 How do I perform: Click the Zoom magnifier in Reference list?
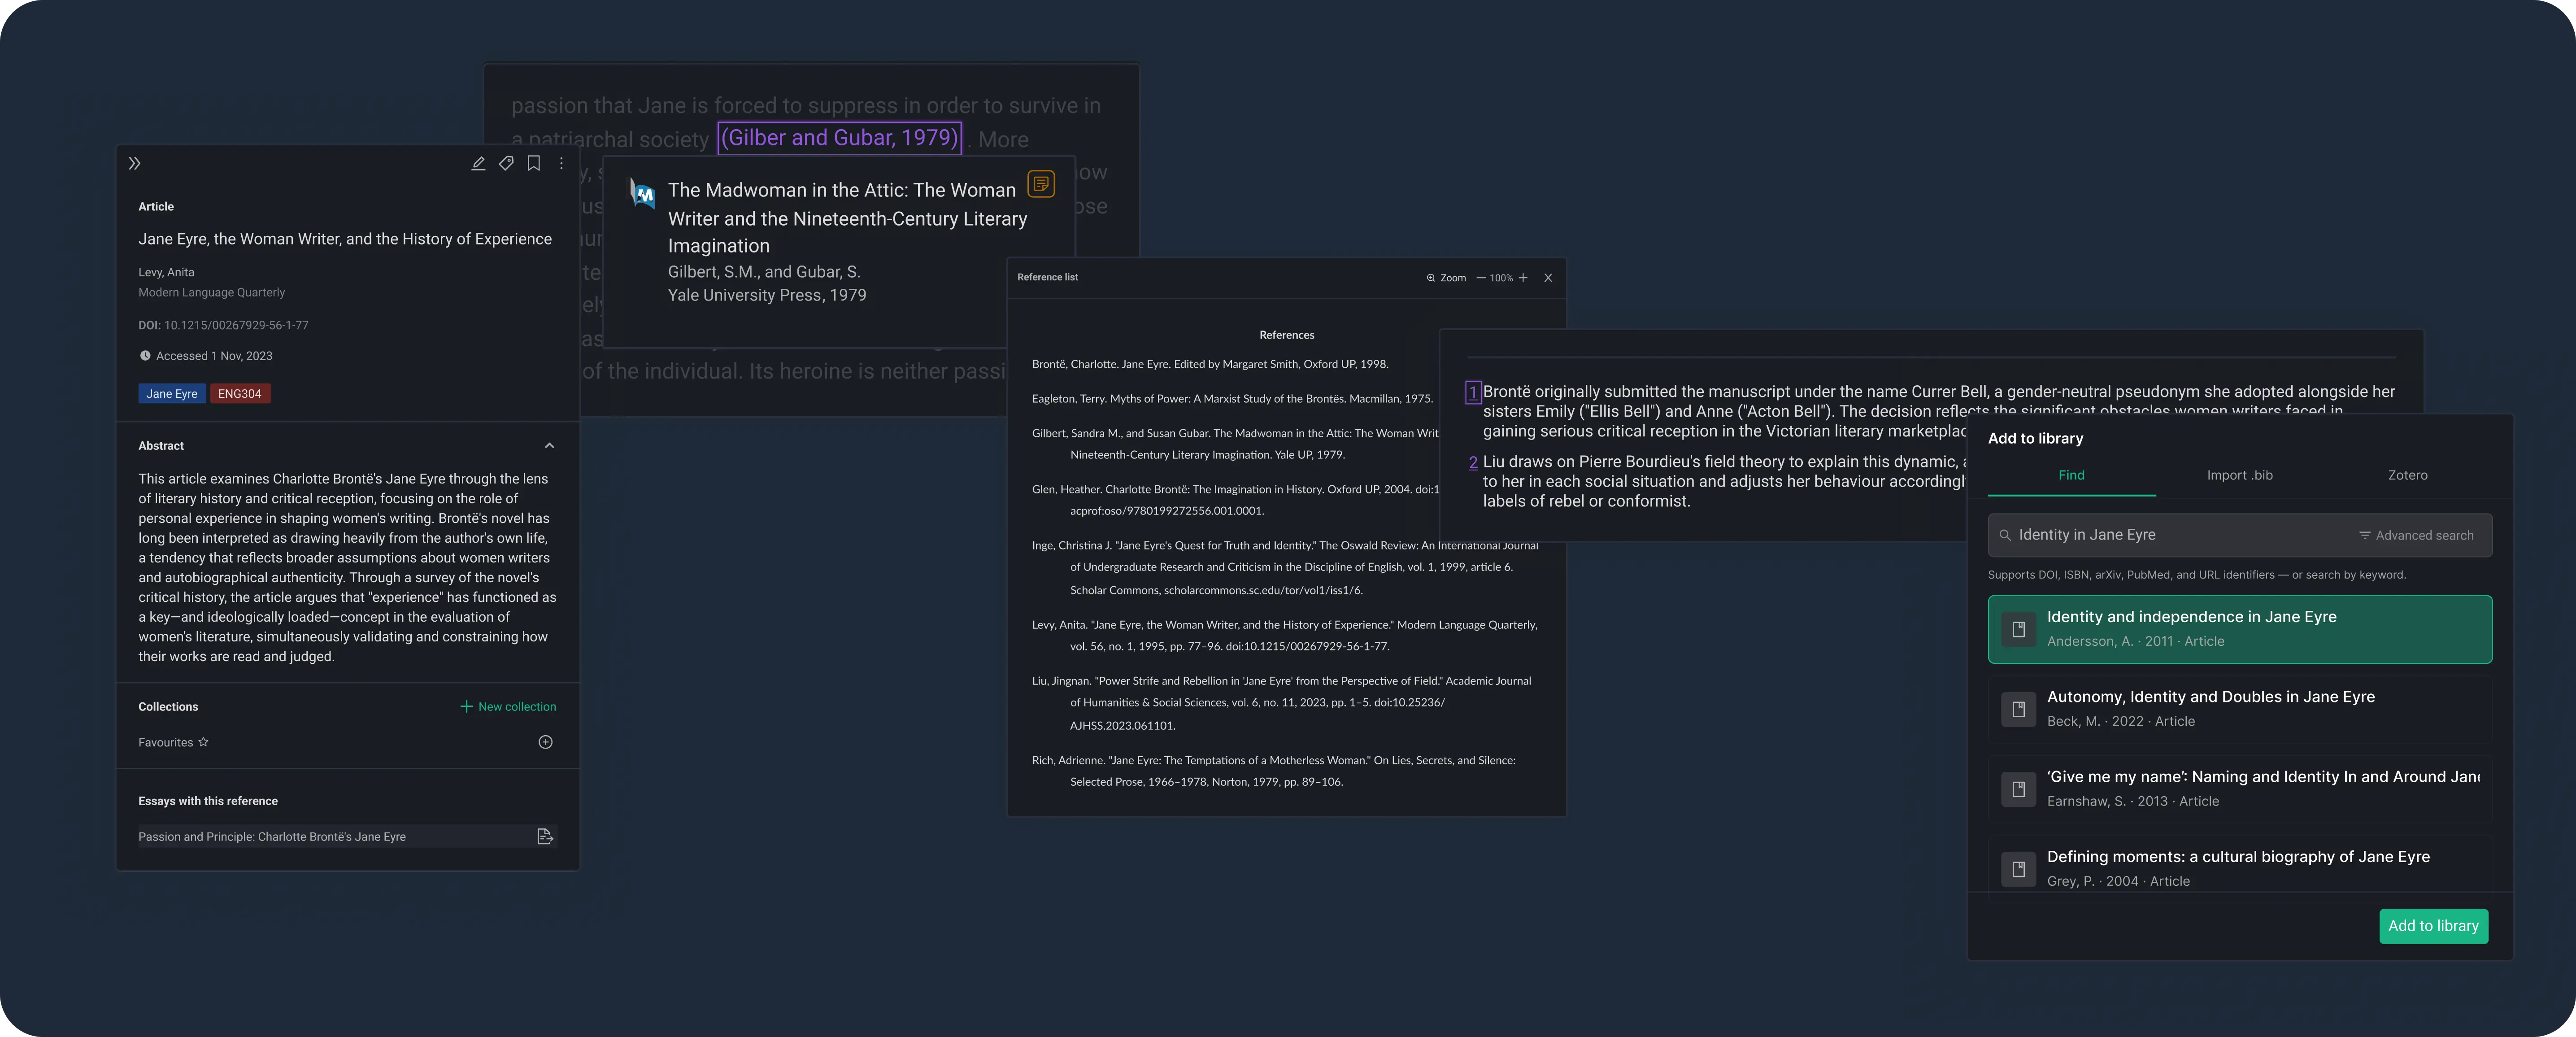(1431, 278)
